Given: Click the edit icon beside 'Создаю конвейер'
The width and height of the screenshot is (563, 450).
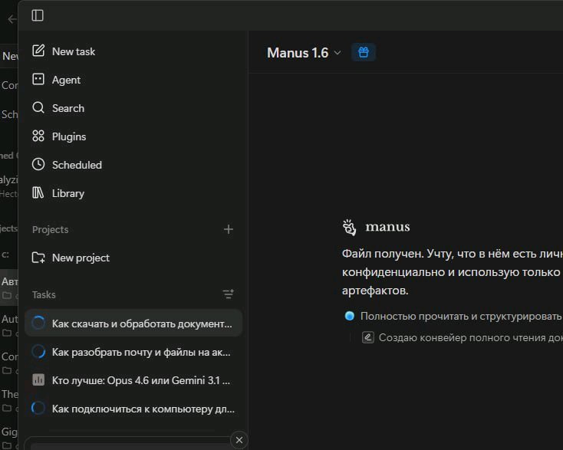Looking at the screenshot, I should [368, 337].
